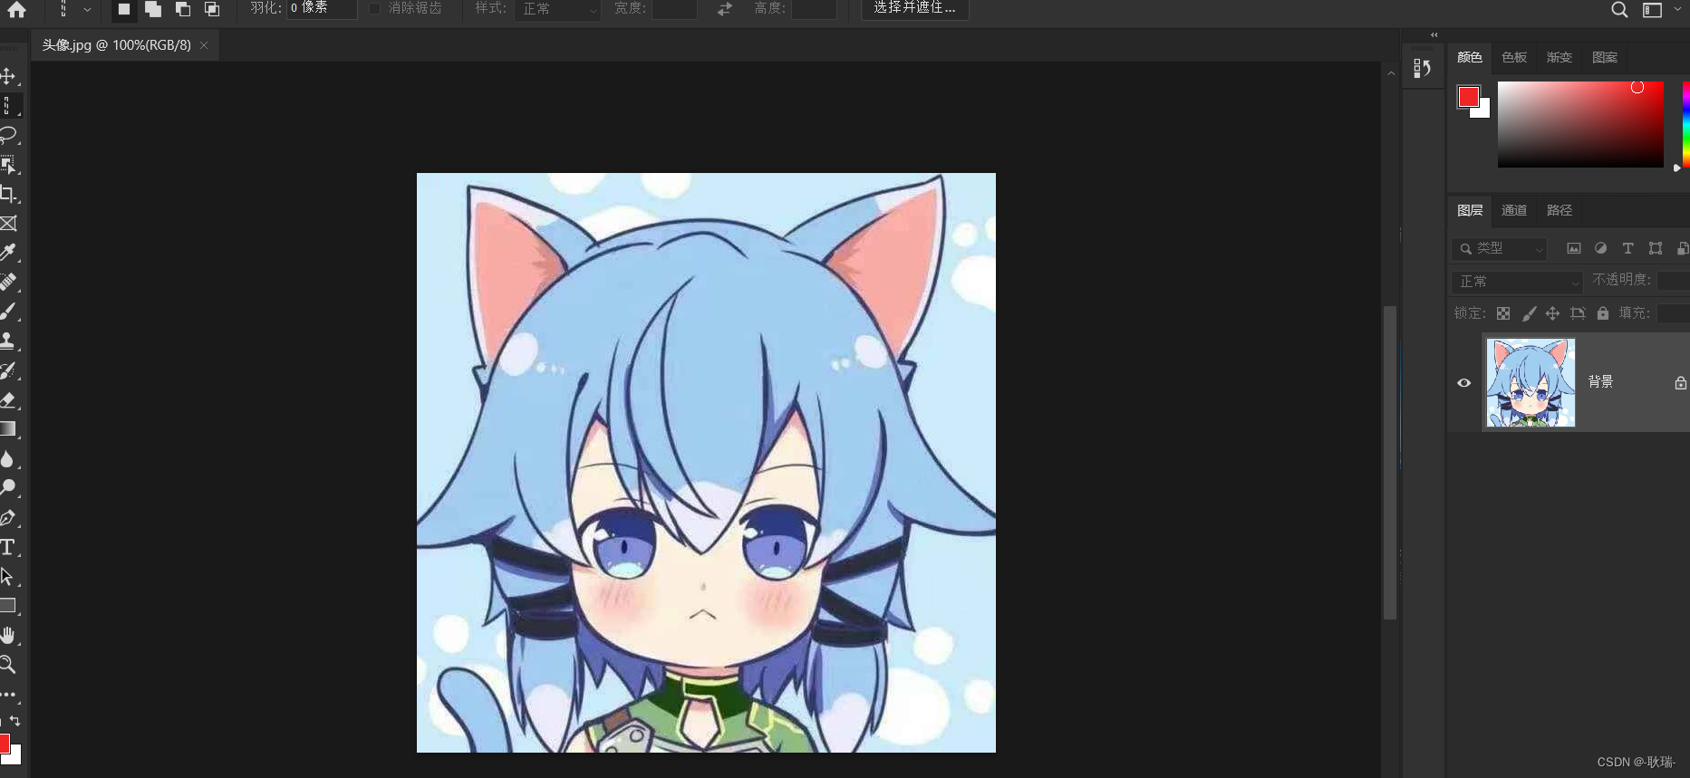Select the Dodge tool
The width and height of the screenshot is (1690, 778).
pos(8,487)
